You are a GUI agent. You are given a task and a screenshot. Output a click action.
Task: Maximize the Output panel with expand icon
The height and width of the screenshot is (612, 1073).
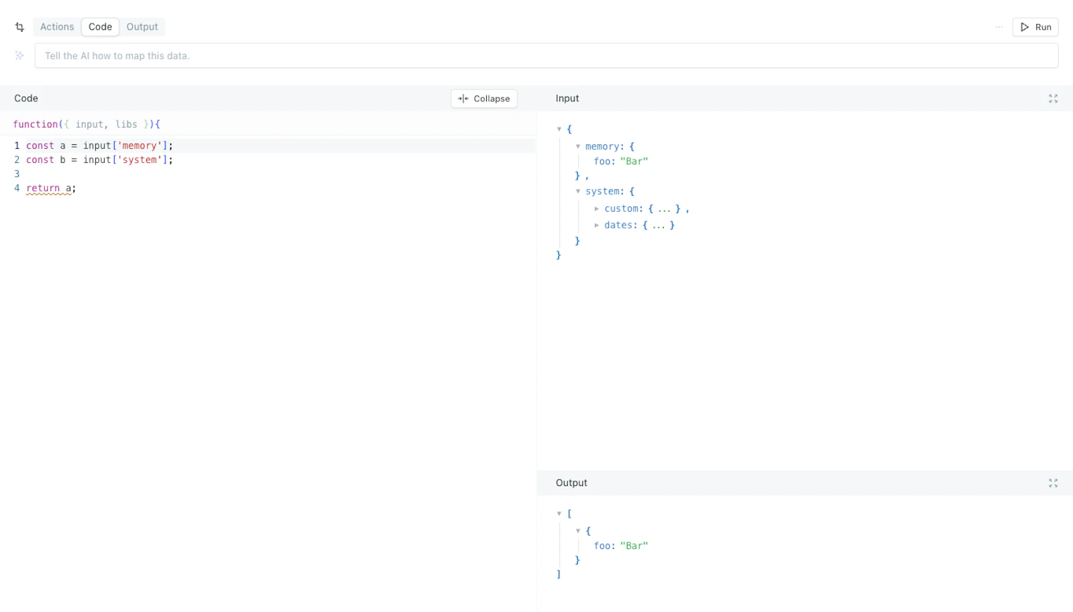tap(1053, 483)
